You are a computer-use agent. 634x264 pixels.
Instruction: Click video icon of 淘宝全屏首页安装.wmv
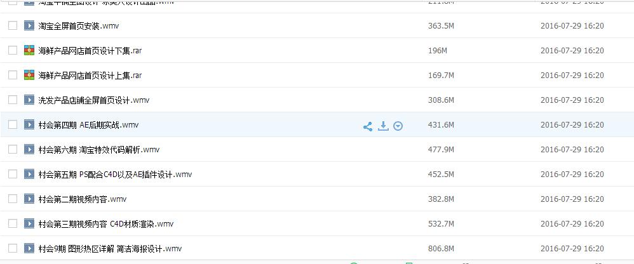(x=29, y=25)
